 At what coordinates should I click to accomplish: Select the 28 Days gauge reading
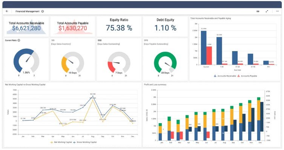pyautogui.click(x=165, y=73)
